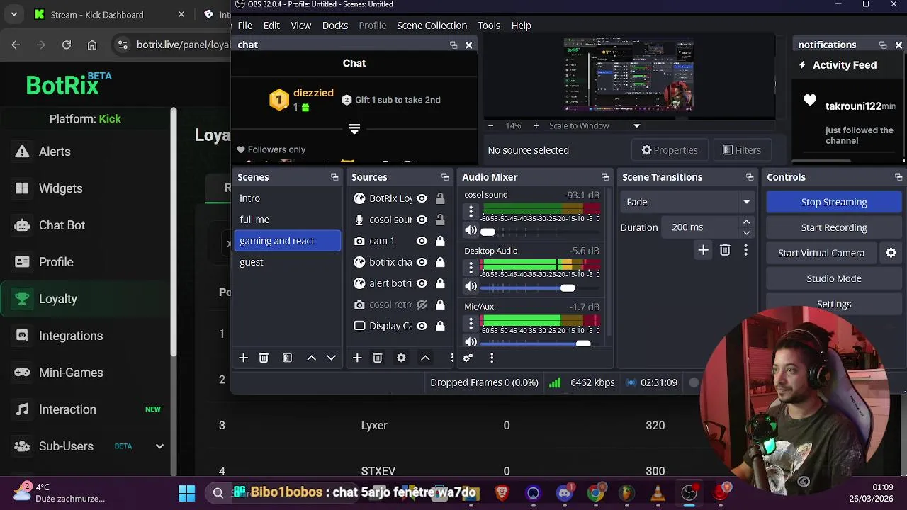This screenshot has width=907, height=510.
Task: Open the Loyalty page in BotRix sidebar
Action: click(x=85, y=299)
